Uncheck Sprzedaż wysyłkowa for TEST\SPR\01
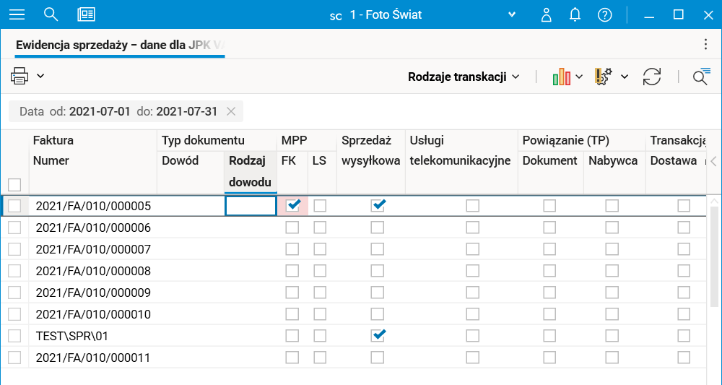 pos(378,336)
